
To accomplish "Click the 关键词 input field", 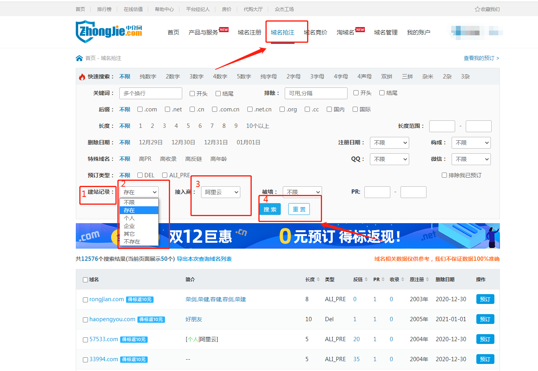I will tap(150, 93).
